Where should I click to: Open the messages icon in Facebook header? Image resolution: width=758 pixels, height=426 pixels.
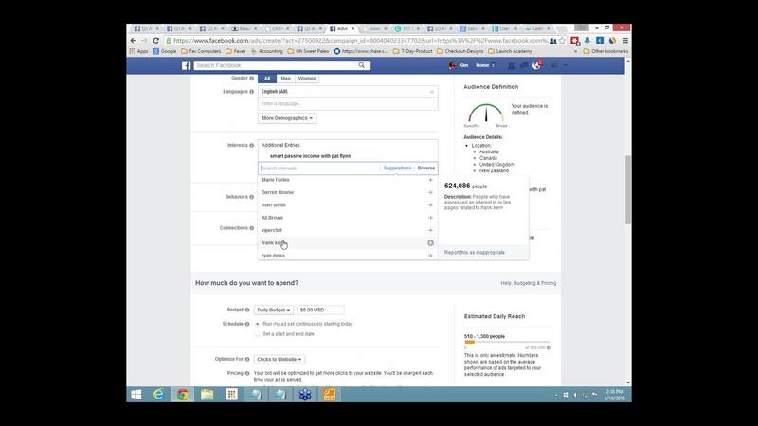point(524,65)
